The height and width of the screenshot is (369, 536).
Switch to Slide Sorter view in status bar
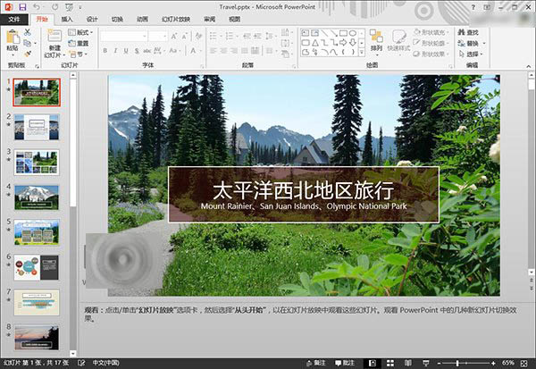tap(390, 363)
